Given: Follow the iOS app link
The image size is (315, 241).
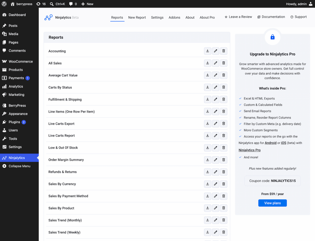Looking at the screenshot, I should [x=283, y=143].
